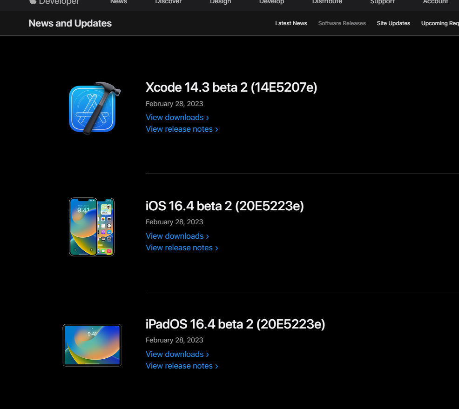The height and width of the screenshot is (409, 459).
Task: View release notes for iOS 16.4 beta 2
Action: coord(182,248)
